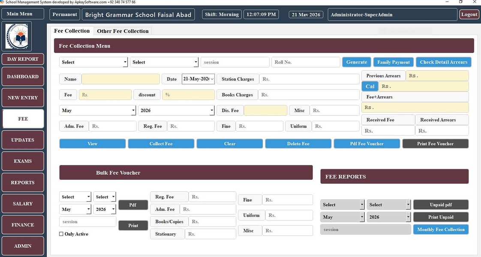Open the second Select dropdown beside session
This screenshot has height=257, width=481.
point(164,62)
